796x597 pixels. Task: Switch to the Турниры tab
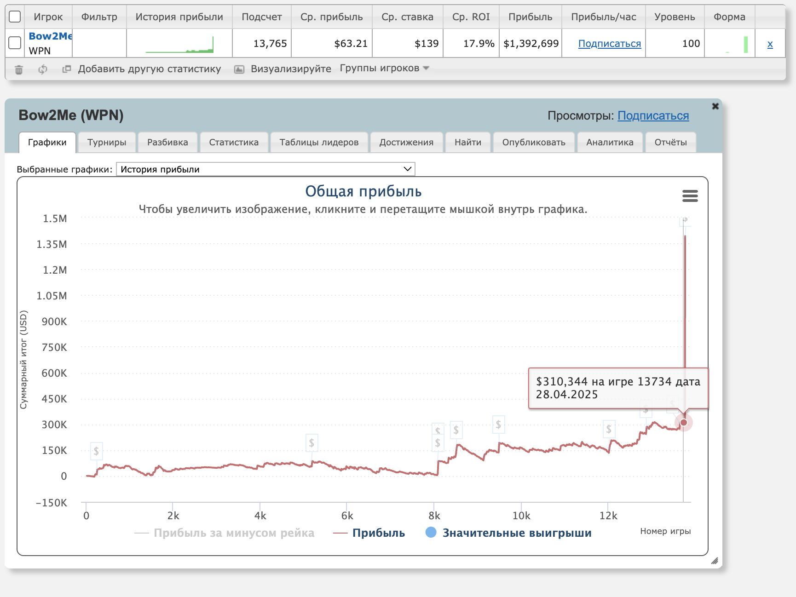[107, 142]
